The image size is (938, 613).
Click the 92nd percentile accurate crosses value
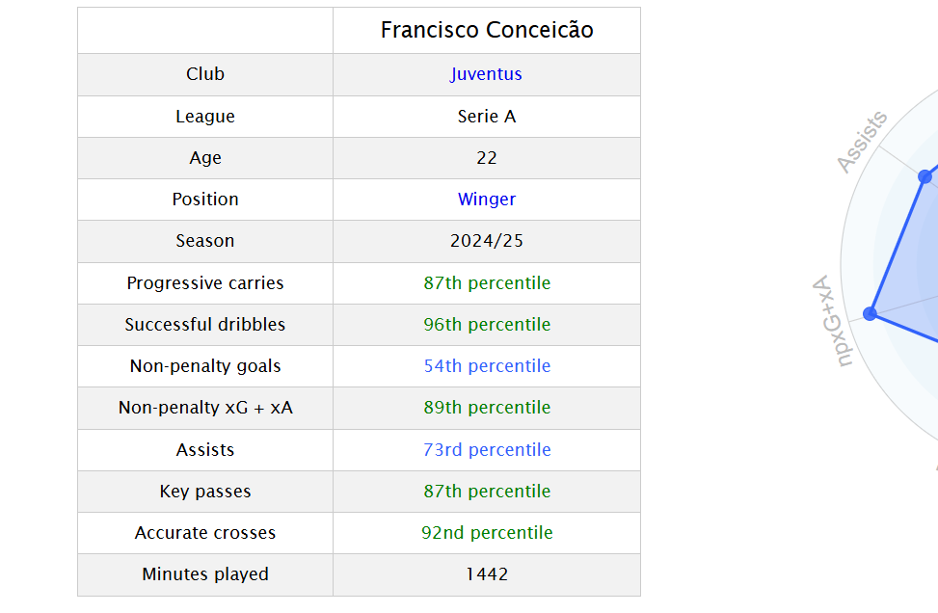coord(486,533)
